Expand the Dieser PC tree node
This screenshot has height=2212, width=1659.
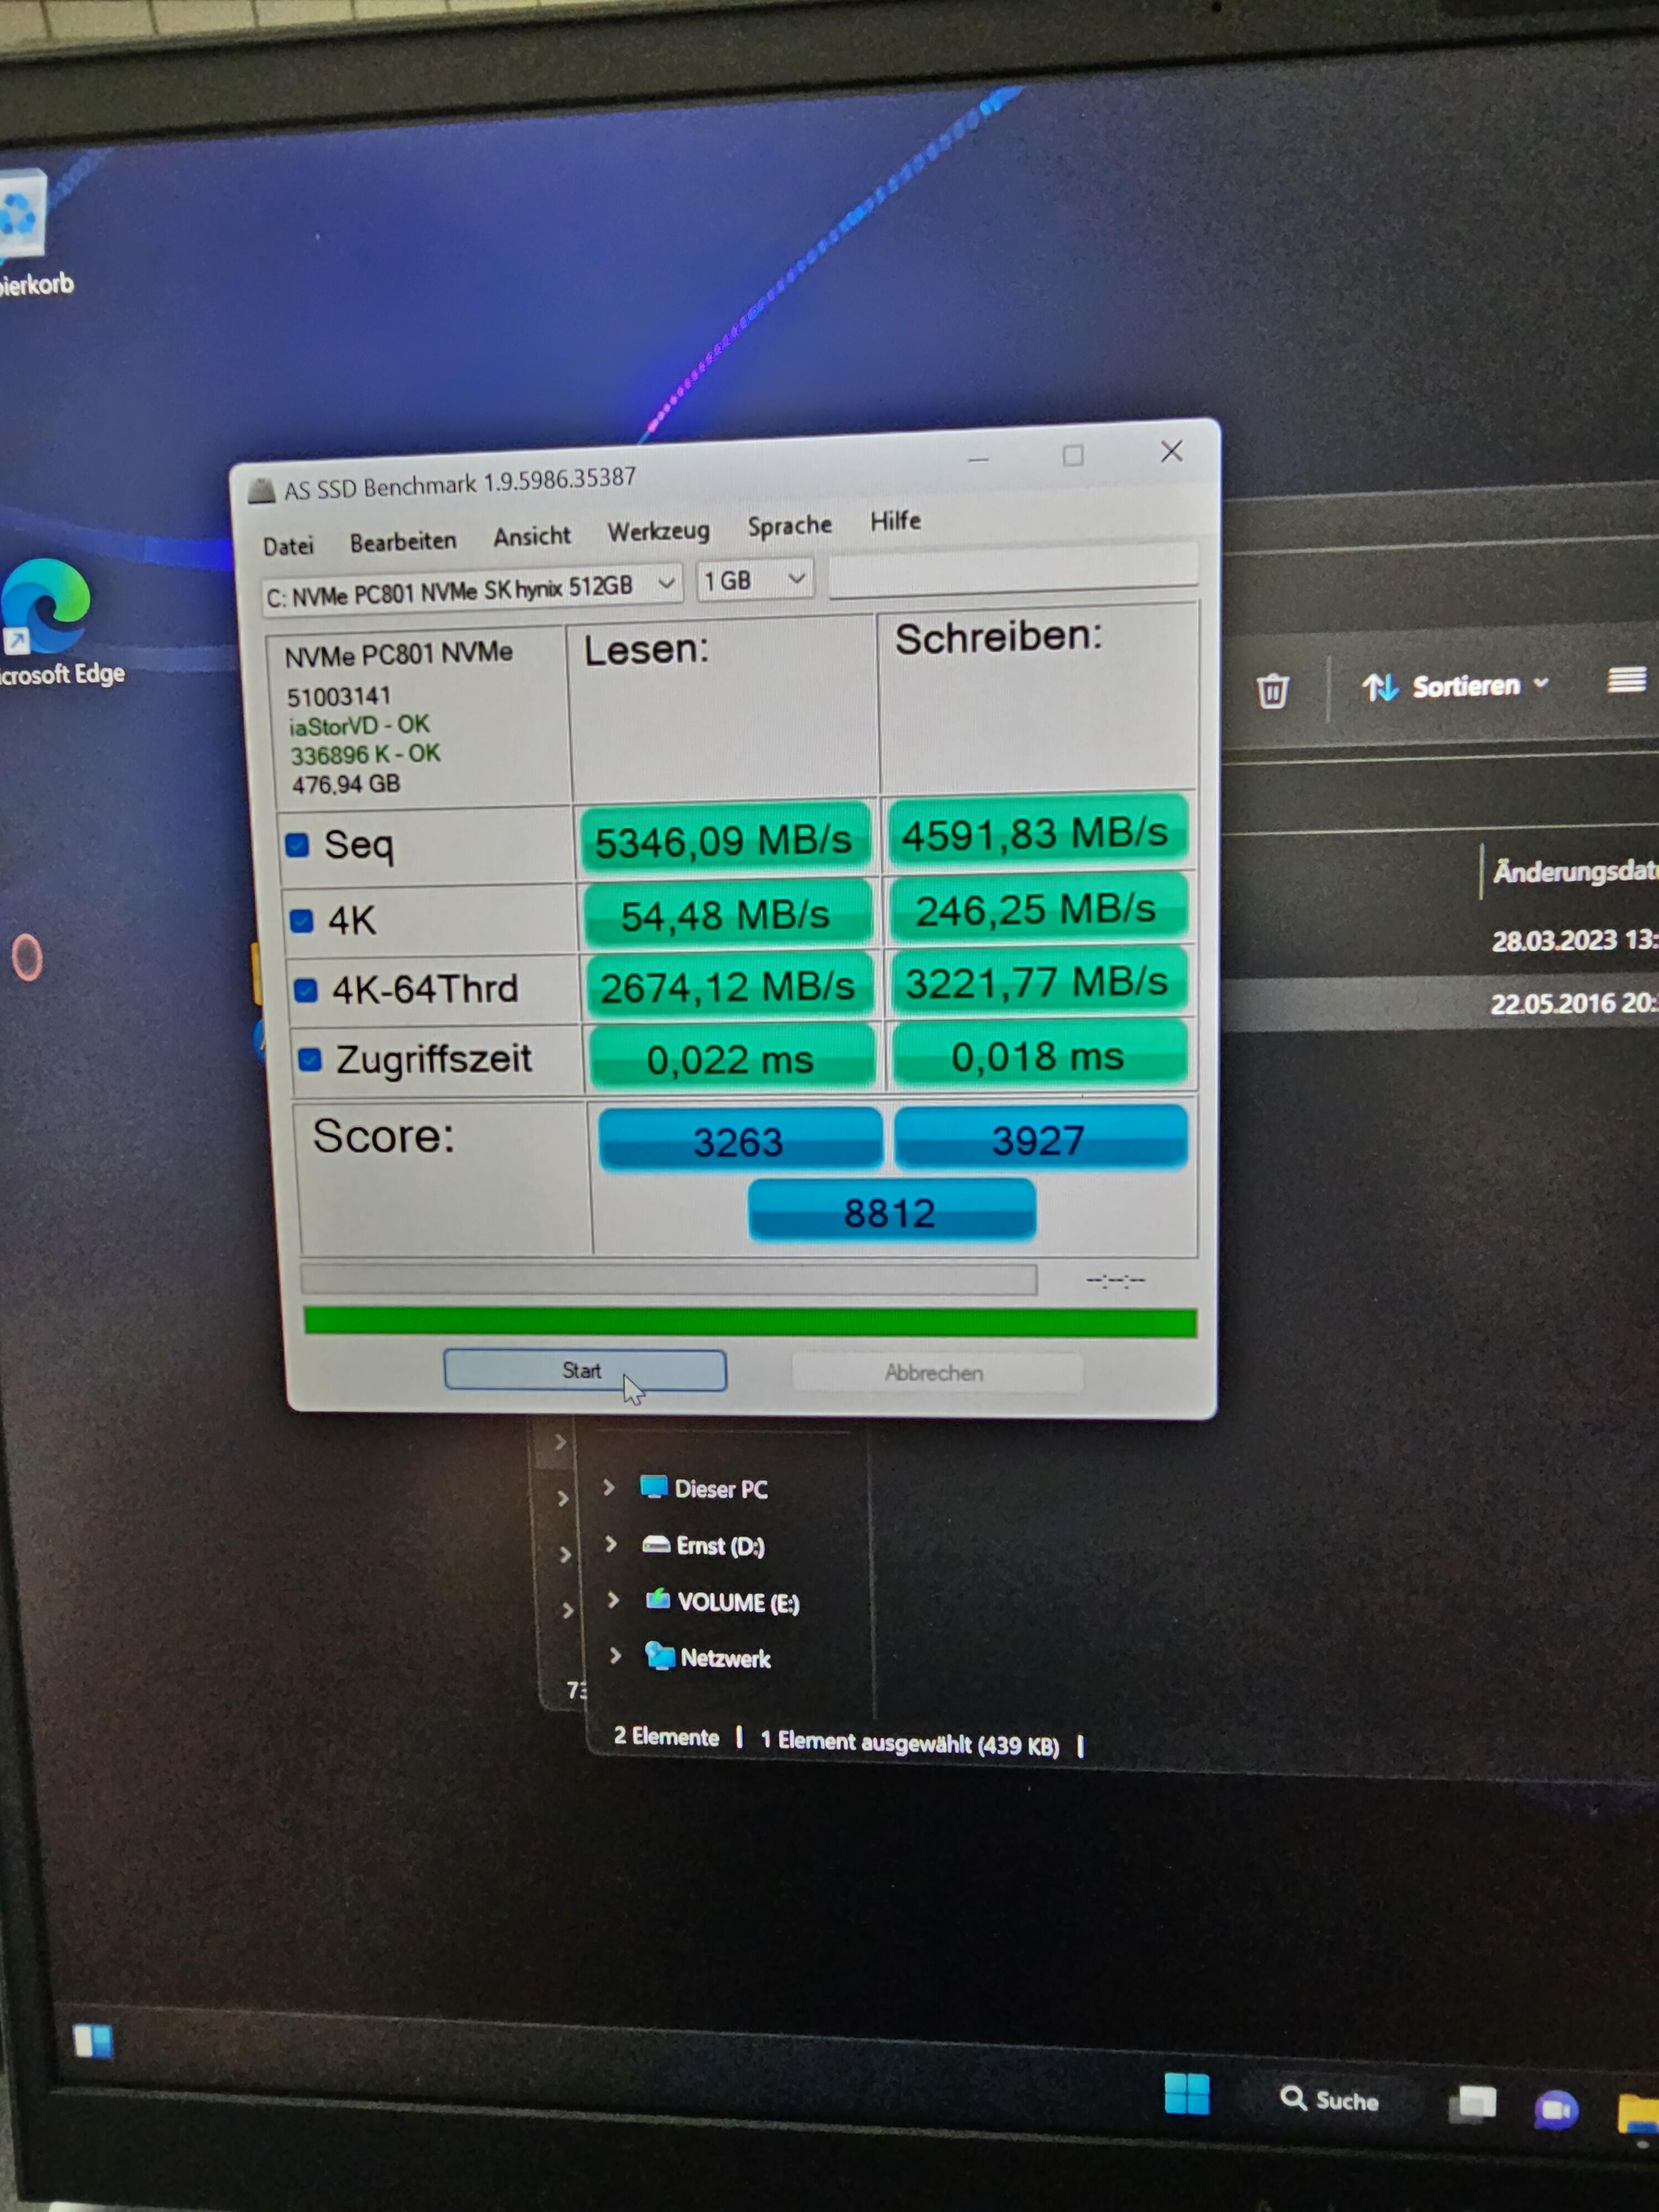[x=609, y=1487]
